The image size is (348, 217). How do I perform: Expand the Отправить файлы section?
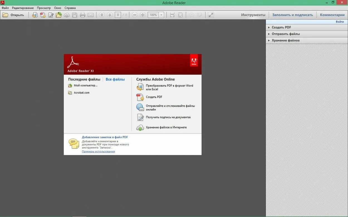[x=307, y=34]
